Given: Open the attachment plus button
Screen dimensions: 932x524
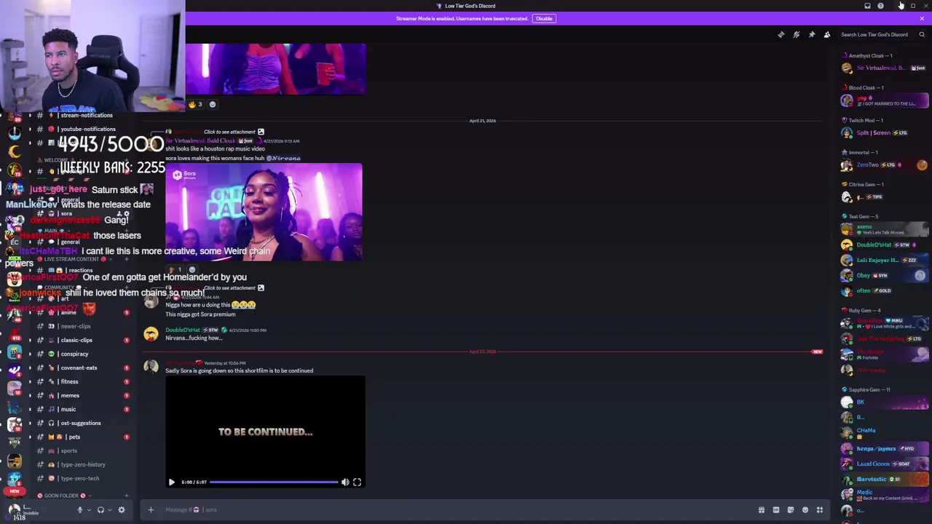Looking at the screenshot, I should point(151,509).
